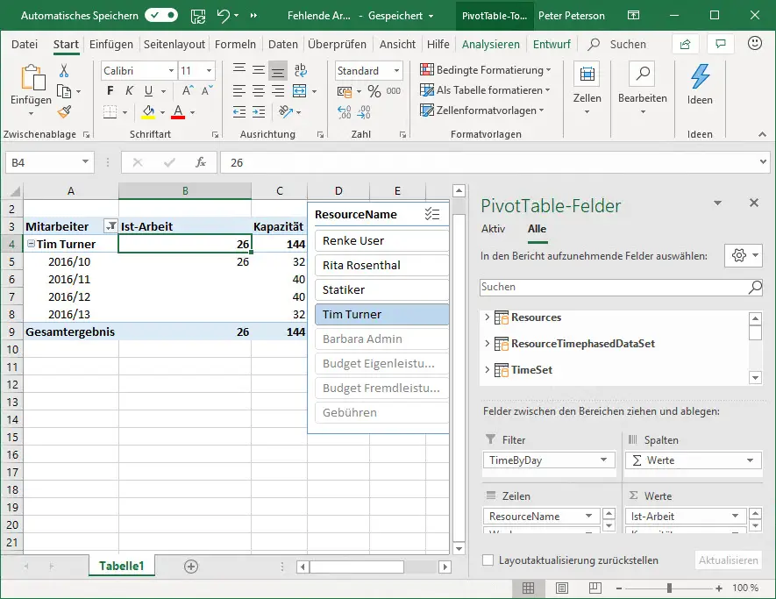Toggle bold formatting with F

pyautogui.click(x=110, y=90)
